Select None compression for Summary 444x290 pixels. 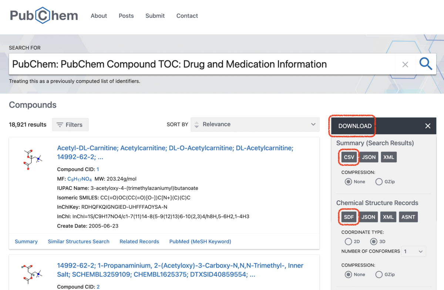(348, 182)
